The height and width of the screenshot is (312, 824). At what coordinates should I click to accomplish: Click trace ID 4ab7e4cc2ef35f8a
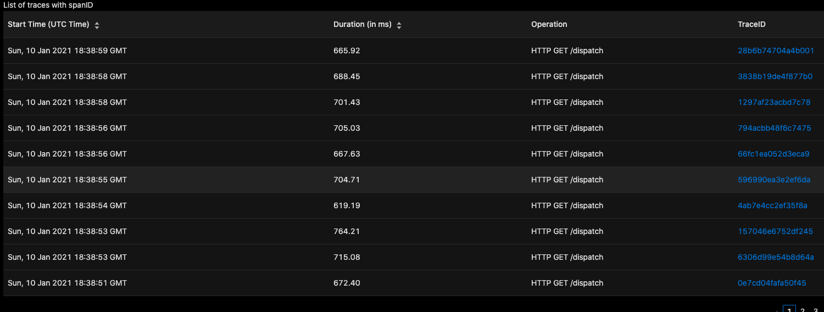click(x=772, y=205)
